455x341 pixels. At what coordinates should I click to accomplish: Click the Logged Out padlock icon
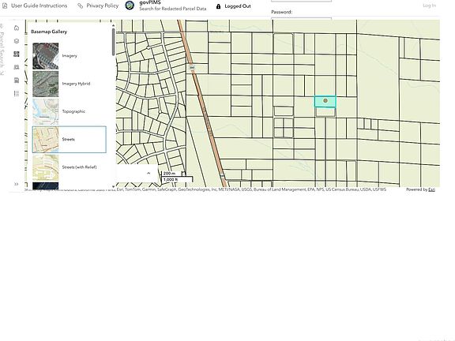pos(219,6)
